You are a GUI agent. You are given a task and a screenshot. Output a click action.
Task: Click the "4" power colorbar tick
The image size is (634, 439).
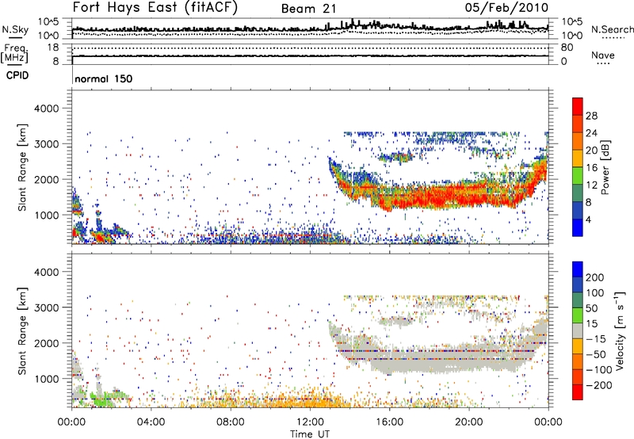click(x=588, y=219)
